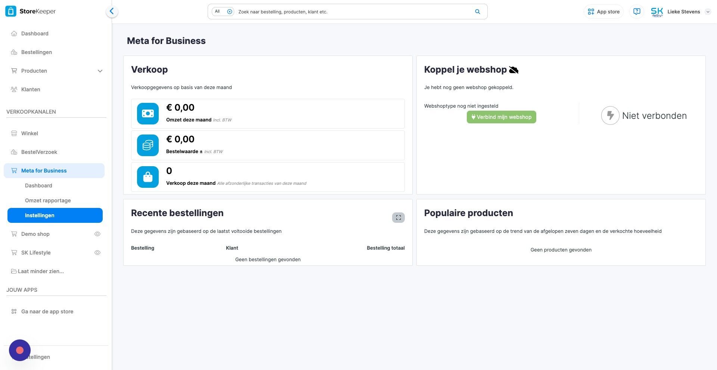Open the user account dropdown arrow
The height and width of the screenshot is (370, 717).
708,12
